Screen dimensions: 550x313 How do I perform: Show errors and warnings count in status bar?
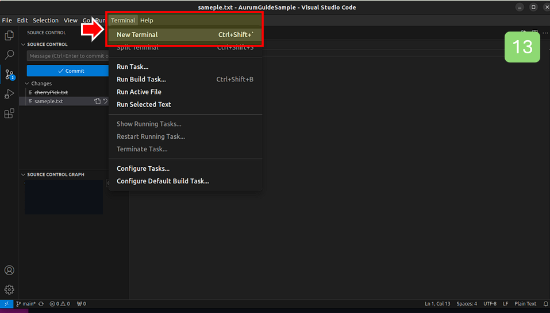click(x=60, y=304)
